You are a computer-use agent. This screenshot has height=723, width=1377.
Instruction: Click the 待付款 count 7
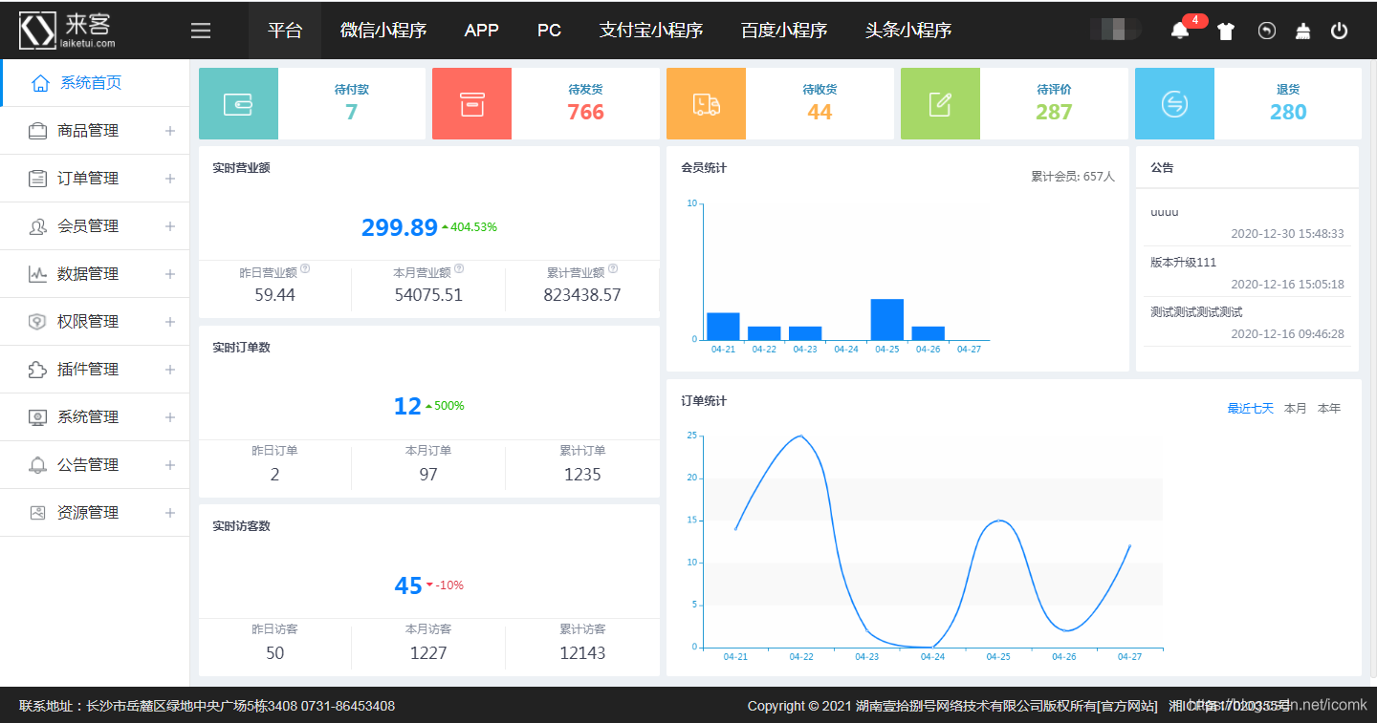(x=351, y=112)
